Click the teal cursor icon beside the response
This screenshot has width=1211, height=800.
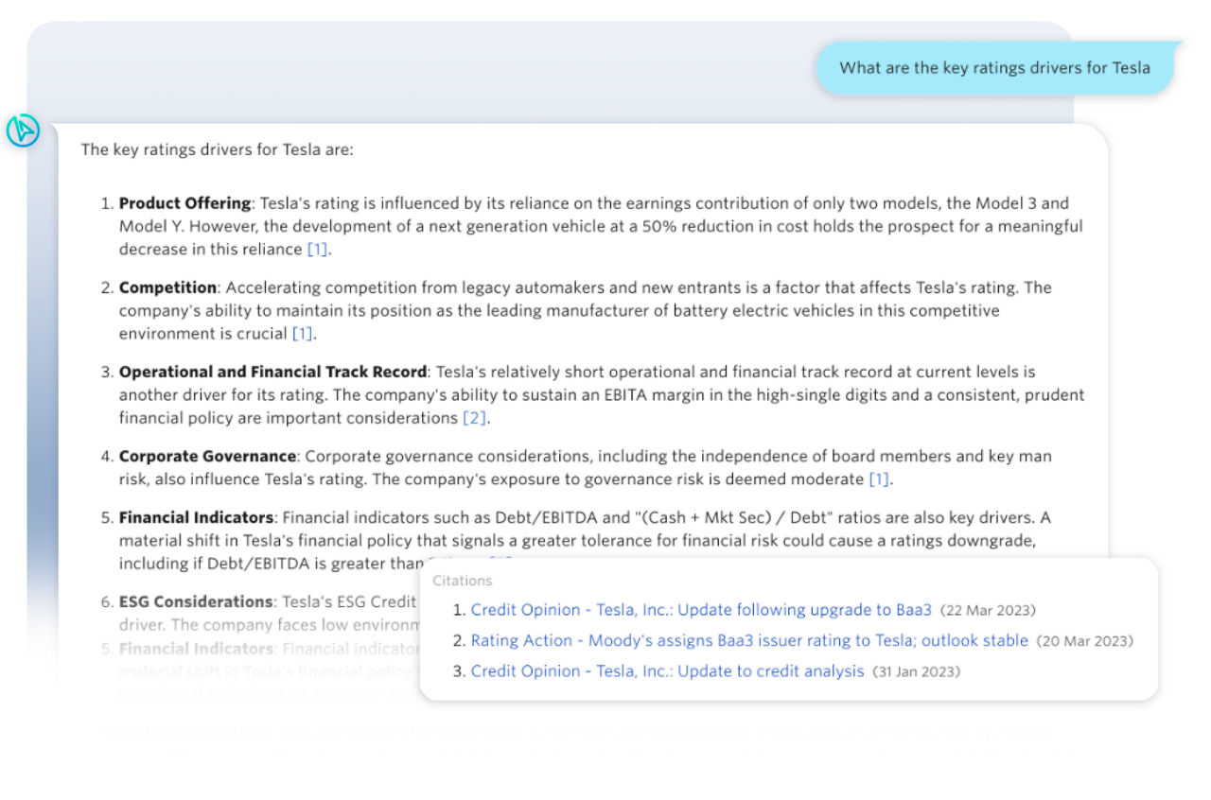tap(23, 131)
